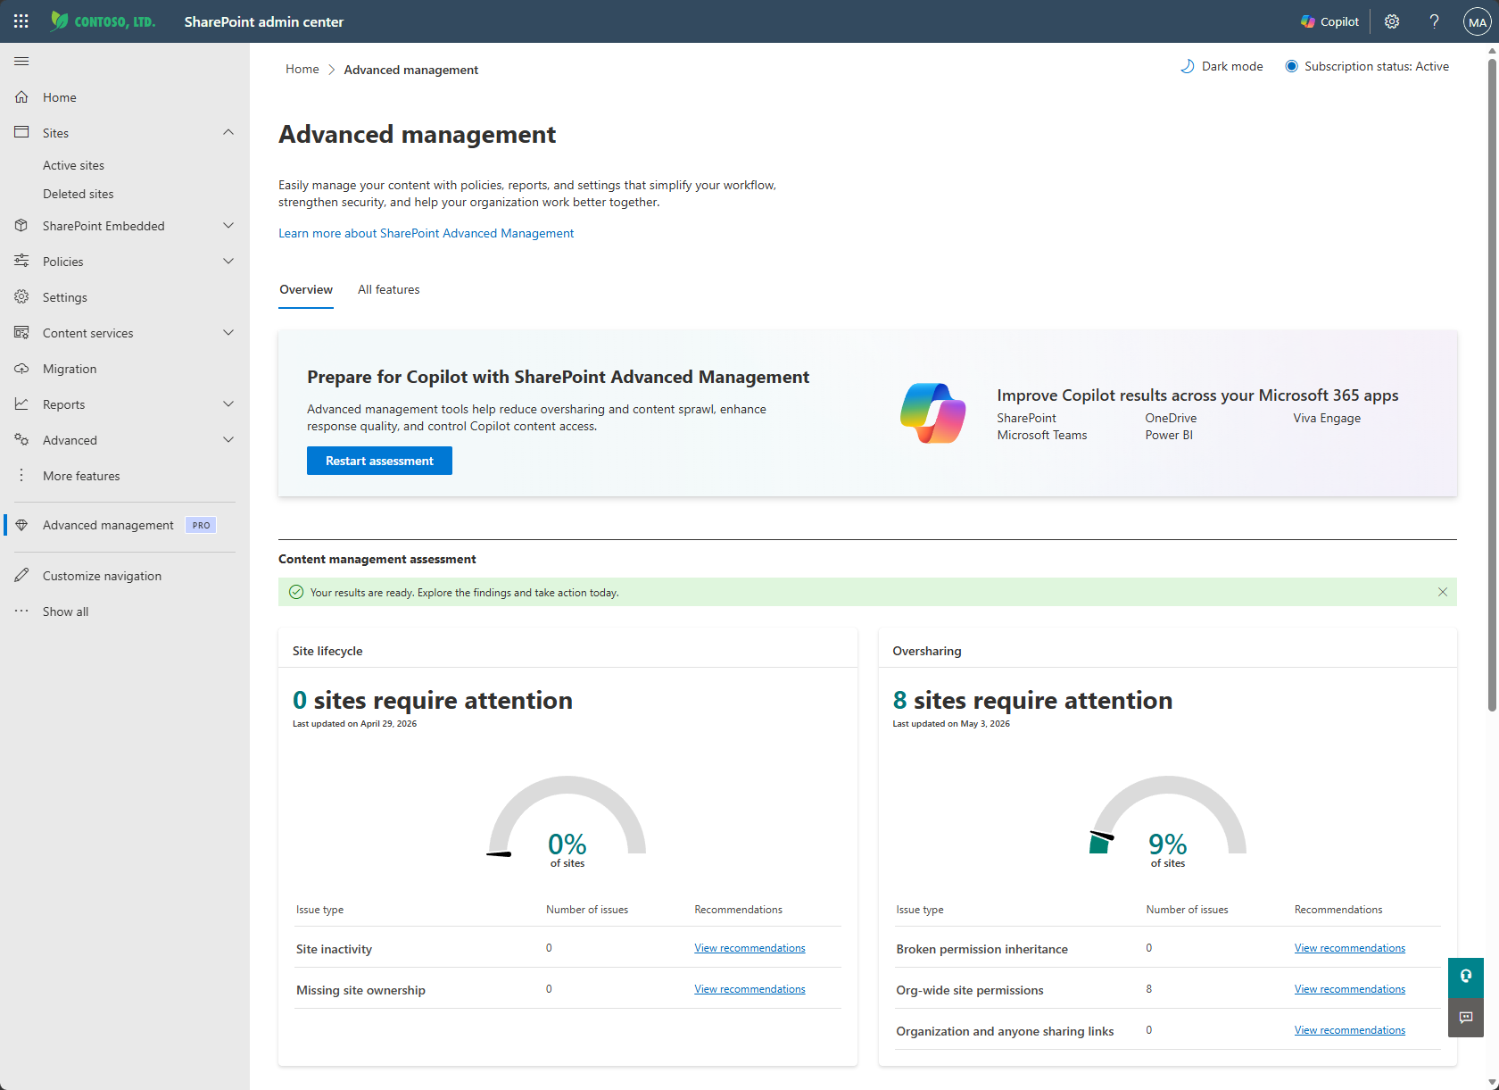Viewport: 1499px width, 1090px height.
Task: Click the Site lifecycle 0% gauge
Action: pos(567,820)
